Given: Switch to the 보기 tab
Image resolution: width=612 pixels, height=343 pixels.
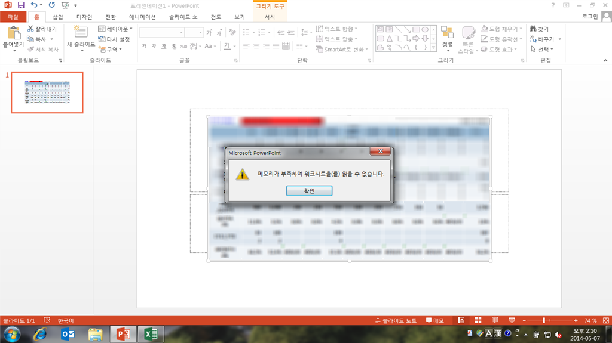Looking at the screenshot, I should coord(239,17).
